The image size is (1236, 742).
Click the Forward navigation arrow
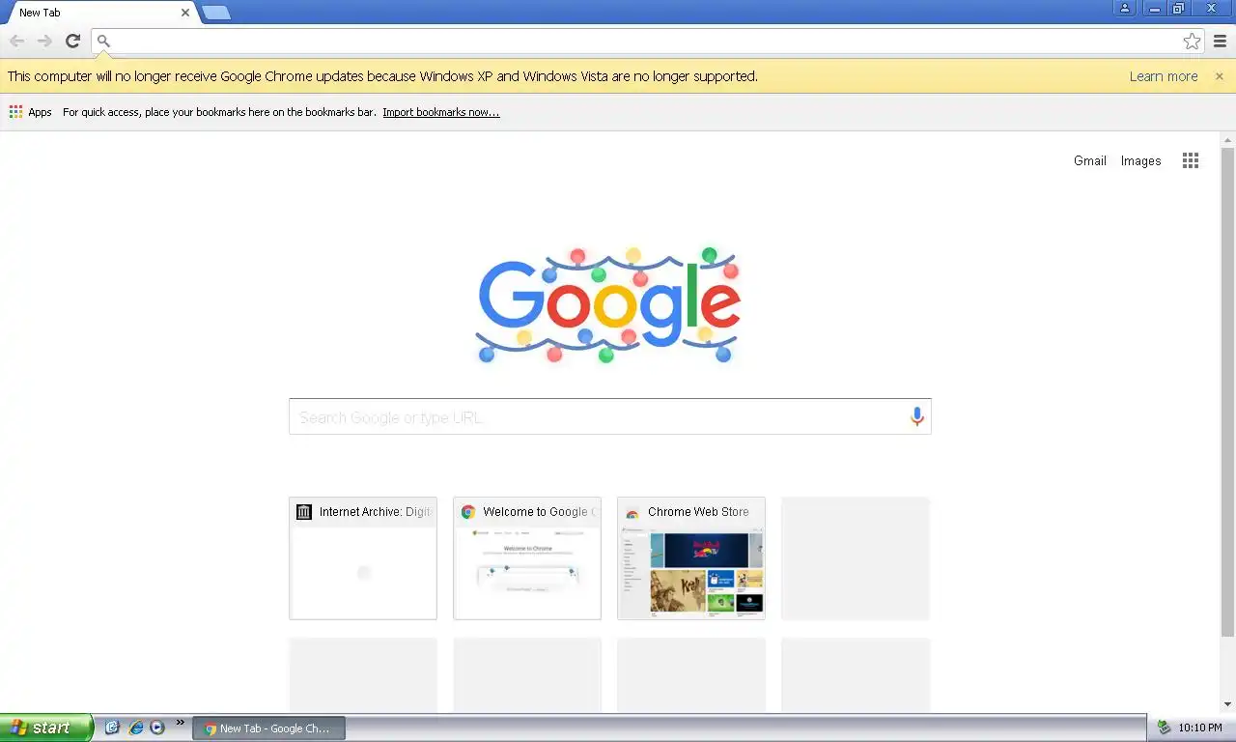[x=44, y=41]
